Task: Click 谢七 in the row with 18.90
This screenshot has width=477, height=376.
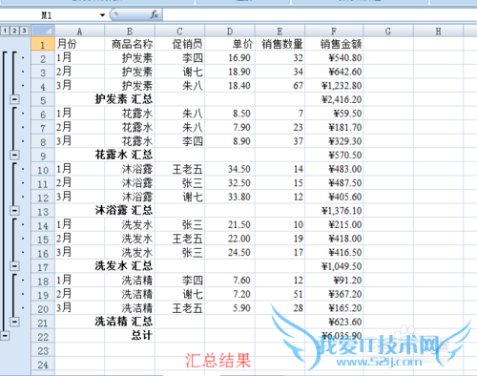Action: [179, 72]
